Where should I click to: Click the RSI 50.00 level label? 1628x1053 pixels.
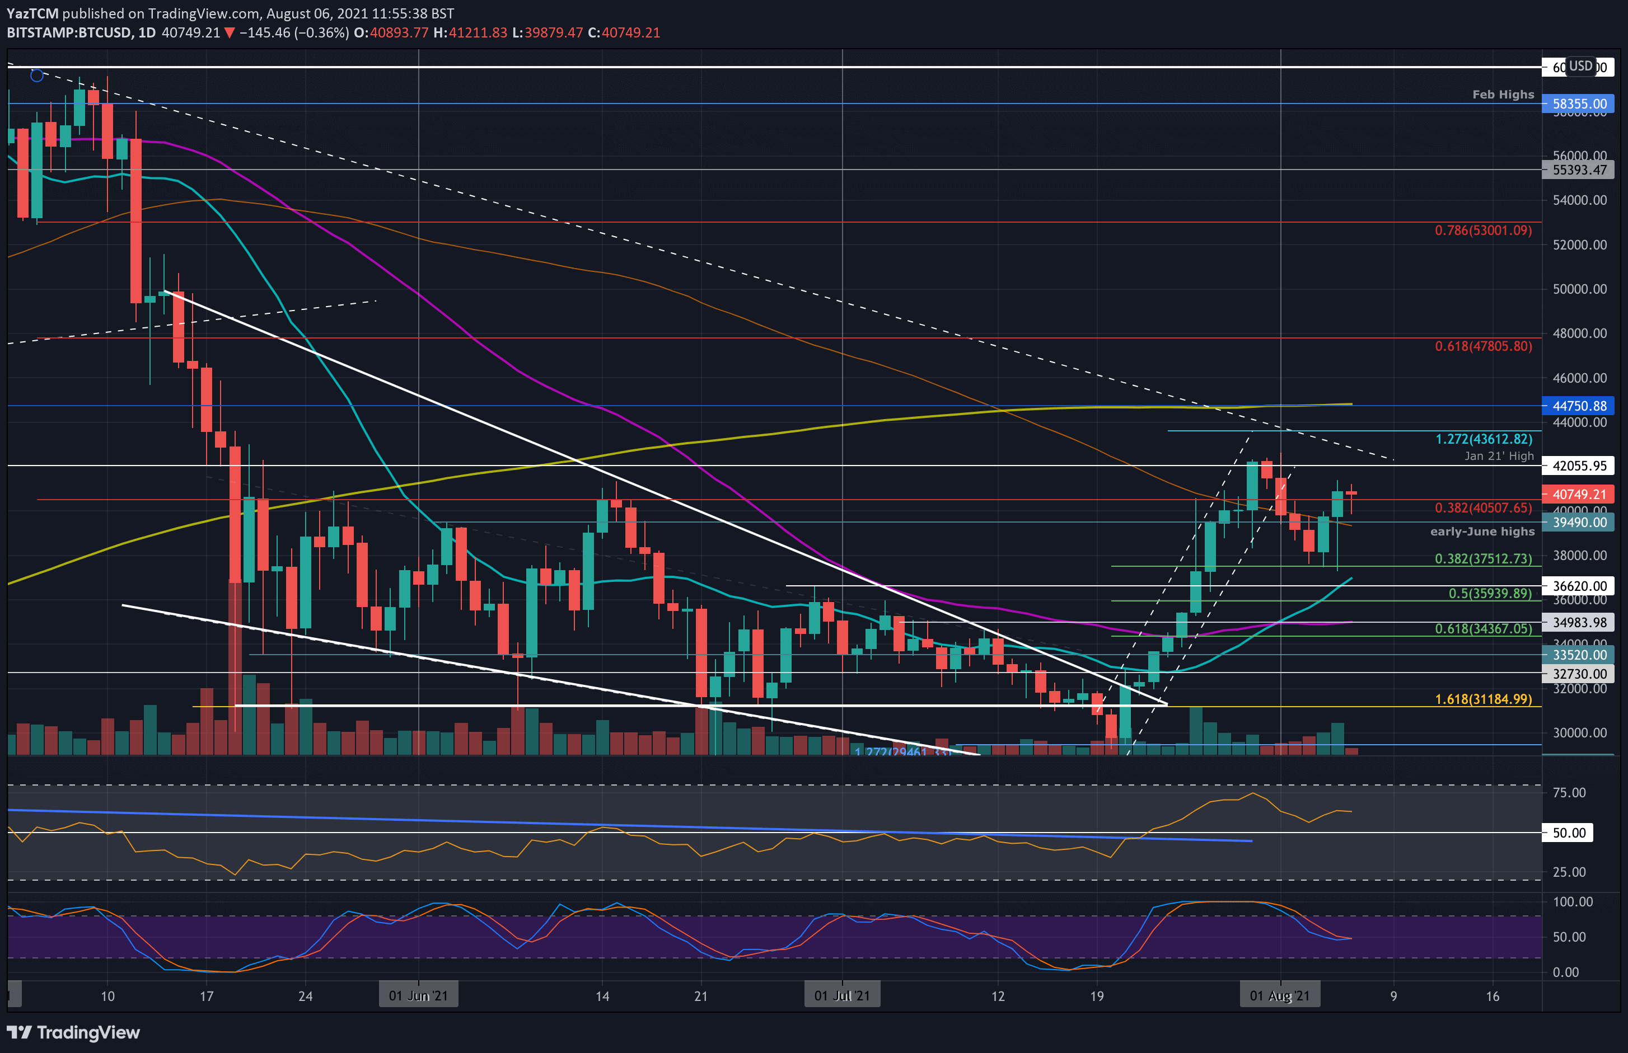coord(1569,833)
